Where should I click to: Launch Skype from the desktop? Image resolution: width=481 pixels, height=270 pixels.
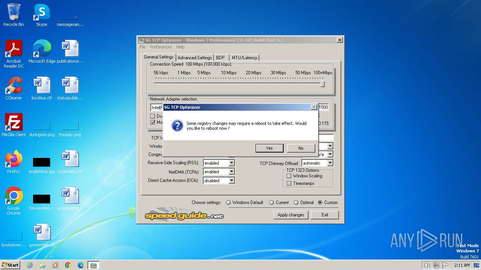(x=42, y=15)
